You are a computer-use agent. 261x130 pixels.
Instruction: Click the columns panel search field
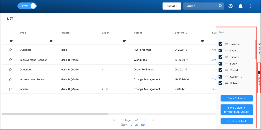(236, 33)
